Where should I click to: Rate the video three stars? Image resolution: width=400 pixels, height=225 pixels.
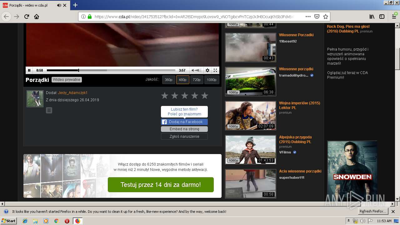click(185, 96)
